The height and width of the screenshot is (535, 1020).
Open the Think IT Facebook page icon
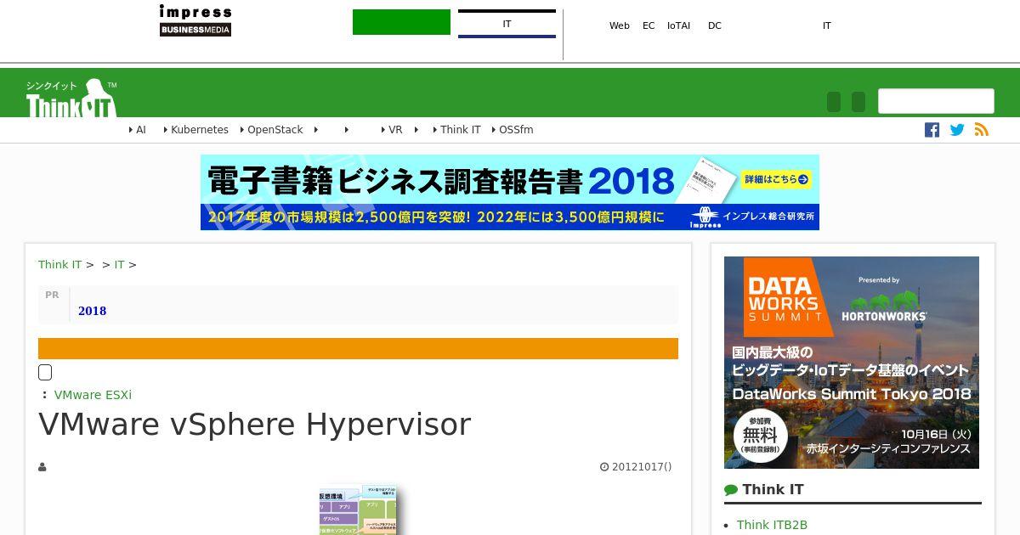[x=932, y=130]
